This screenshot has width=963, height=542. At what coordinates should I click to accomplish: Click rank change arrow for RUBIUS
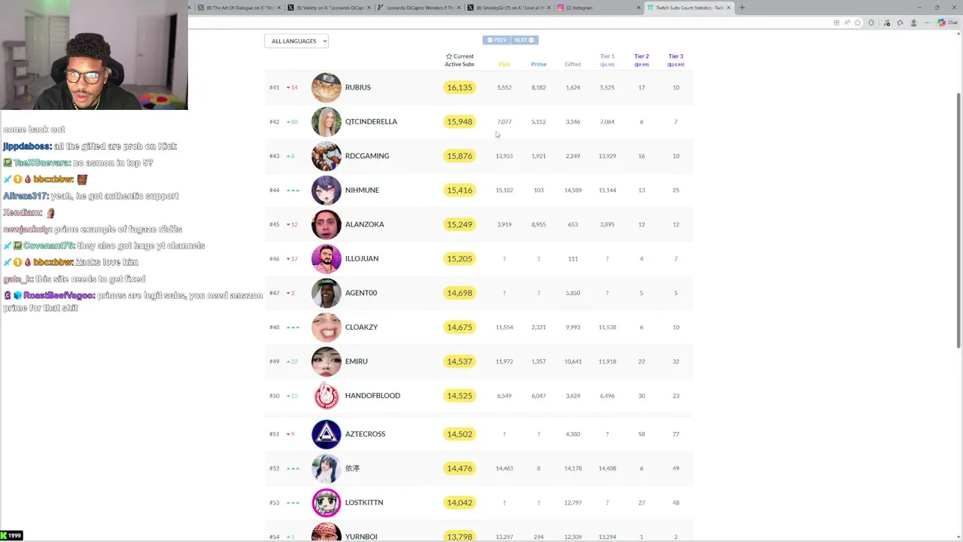pos(288,87)
